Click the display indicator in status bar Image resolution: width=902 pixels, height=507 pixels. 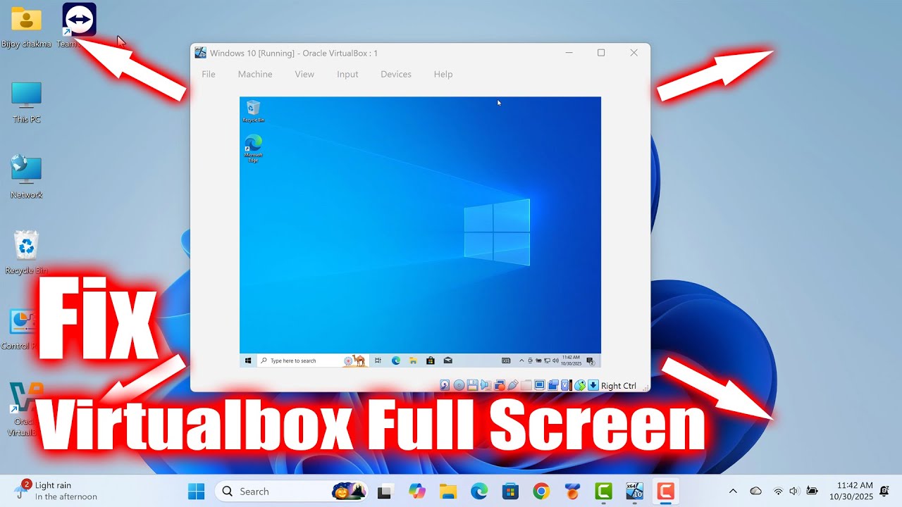pos(540,385)
